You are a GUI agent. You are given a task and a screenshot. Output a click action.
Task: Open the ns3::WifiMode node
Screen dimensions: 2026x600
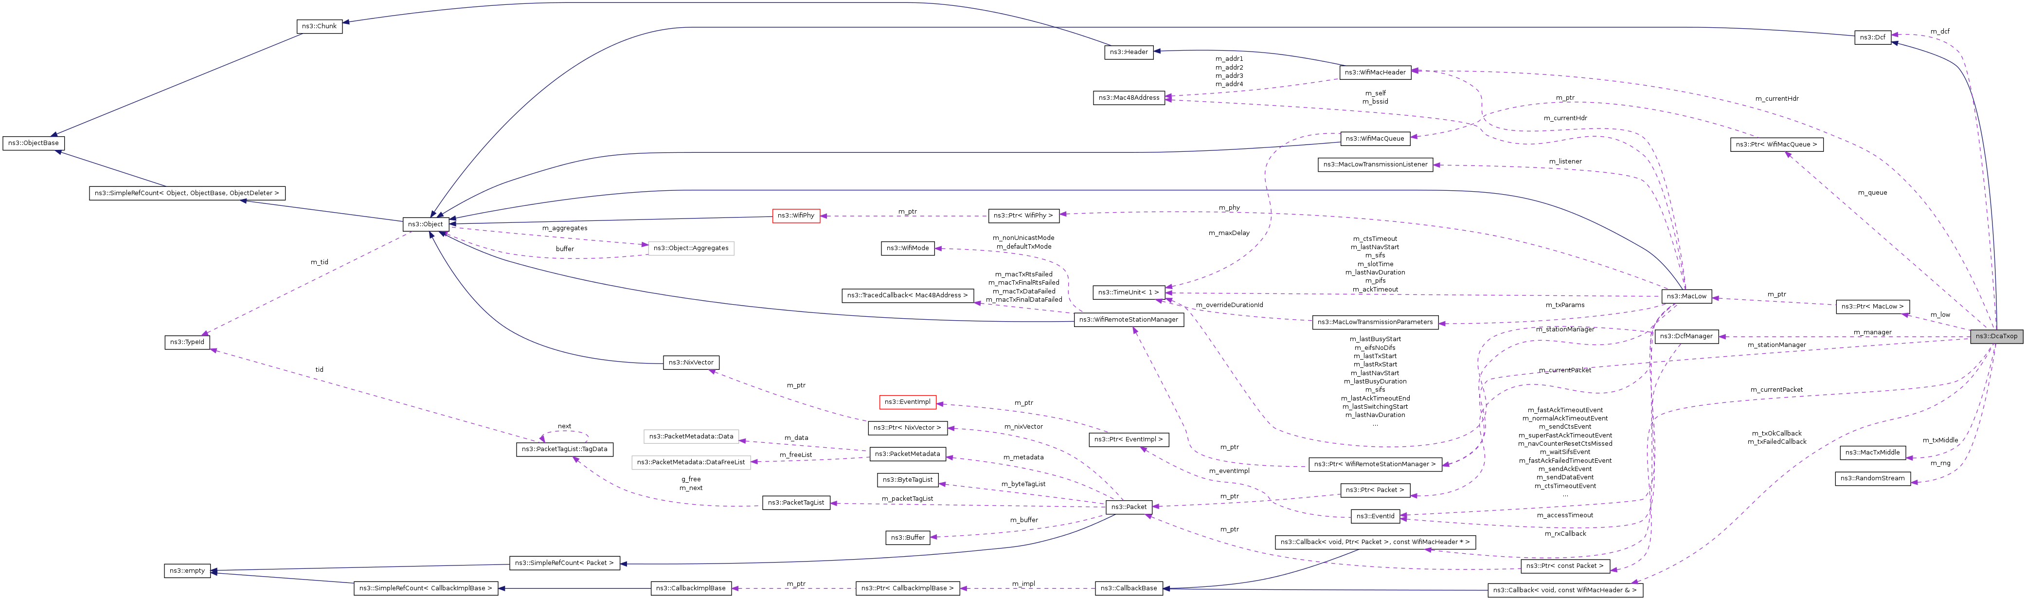[x=908, y=249]
